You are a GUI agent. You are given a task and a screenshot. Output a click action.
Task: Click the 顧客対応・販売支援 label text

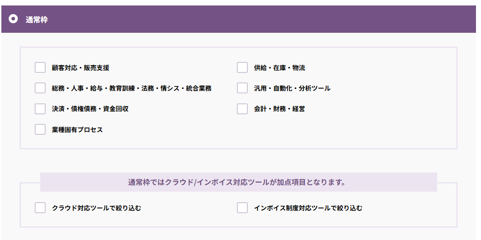click(80, 68)
